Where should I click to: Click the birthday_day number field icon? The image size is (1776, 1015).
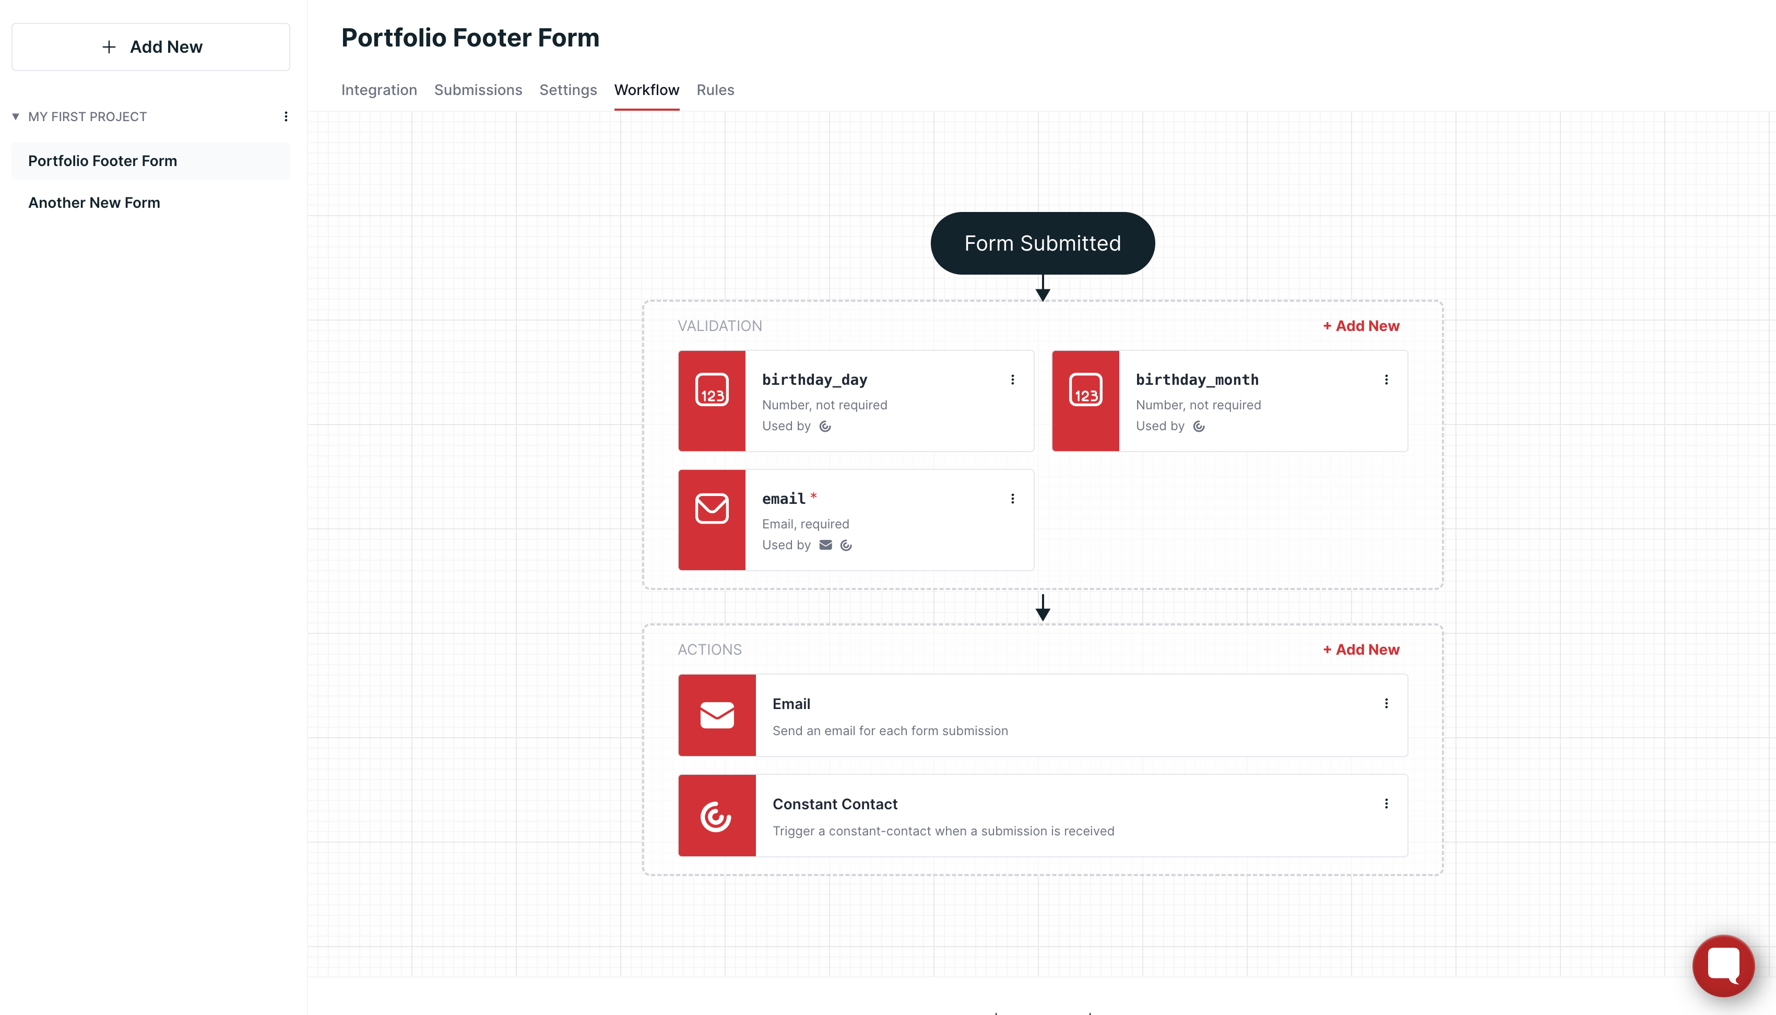tap(712, 391)
